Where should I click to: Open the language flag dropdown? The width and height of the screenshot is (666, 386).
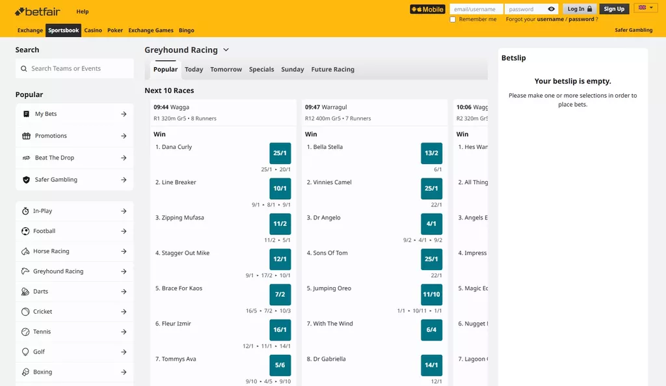pos(646,8)
